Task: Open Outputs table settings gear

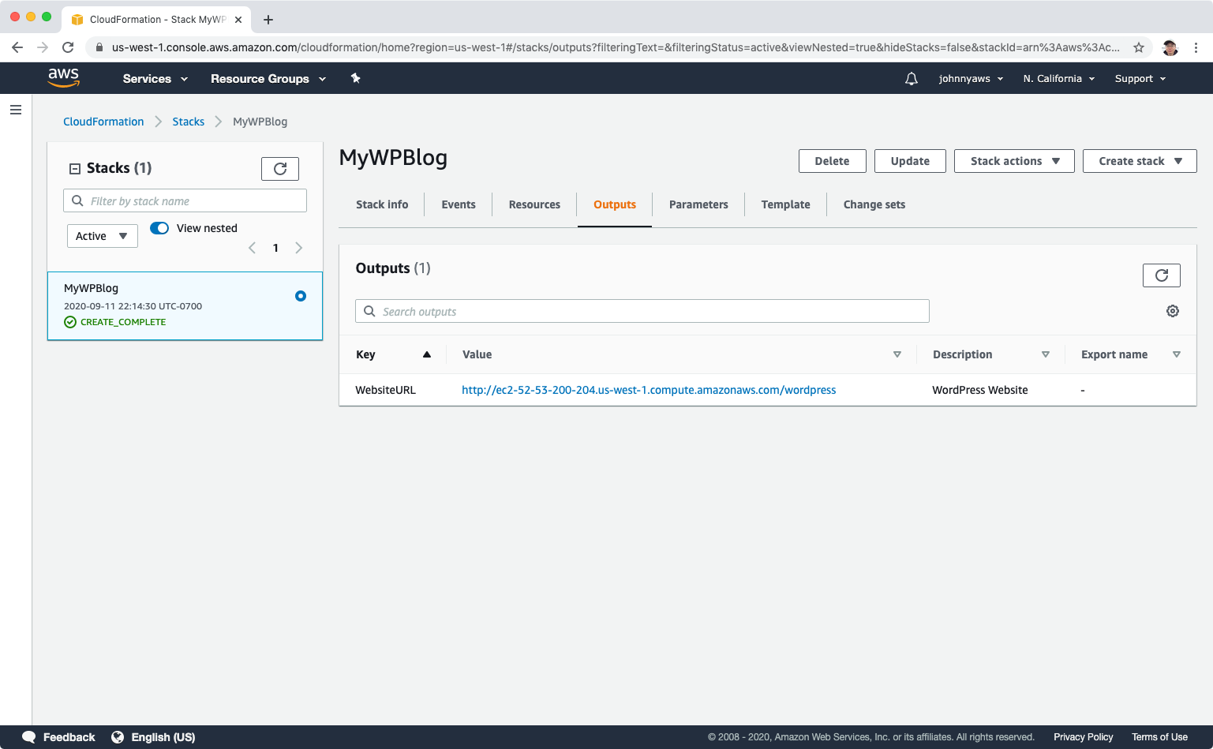Action: [x=1173, y=311]
